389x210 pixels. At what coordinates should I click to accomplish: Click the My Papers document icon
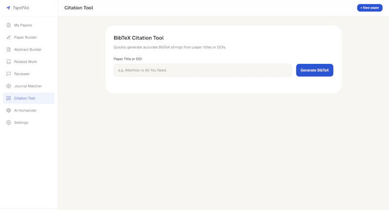8,25
